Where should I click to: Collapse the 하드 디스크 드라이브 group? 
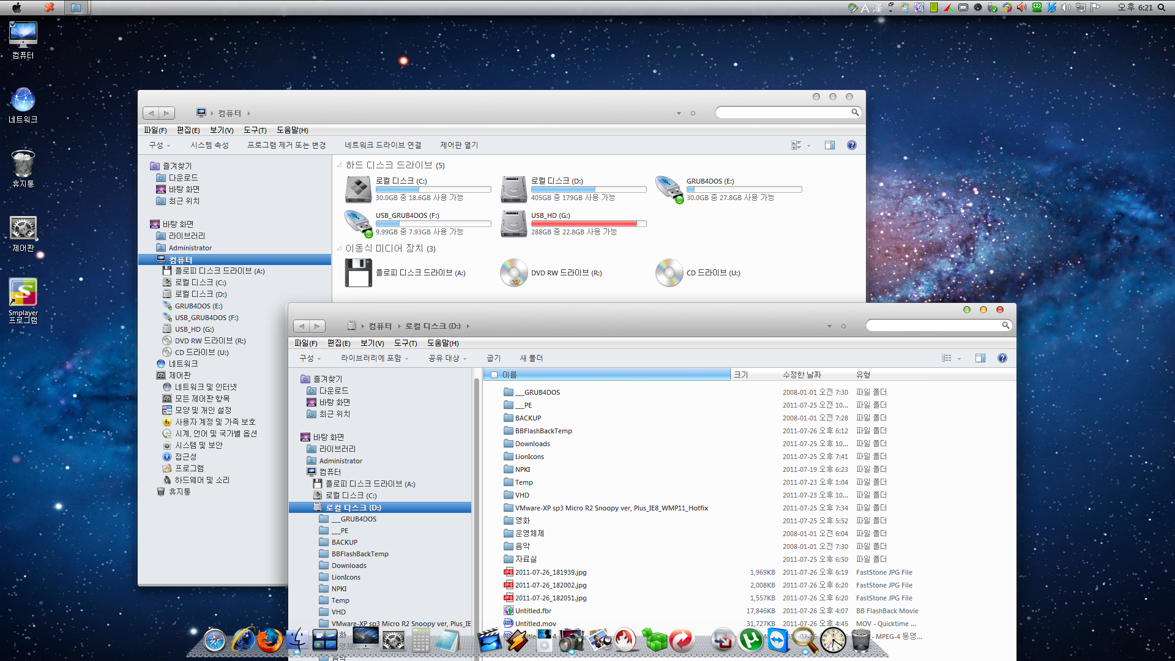pyautogui.click(x=340, y=165)
